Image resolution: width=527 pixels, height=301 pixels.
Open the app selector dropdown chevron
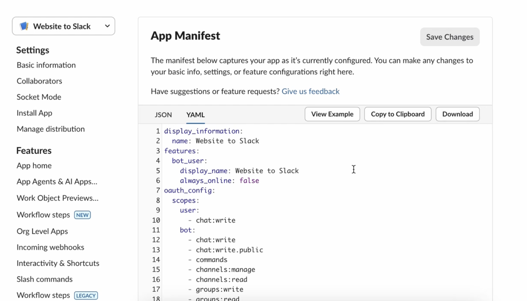tap(107, 26)
